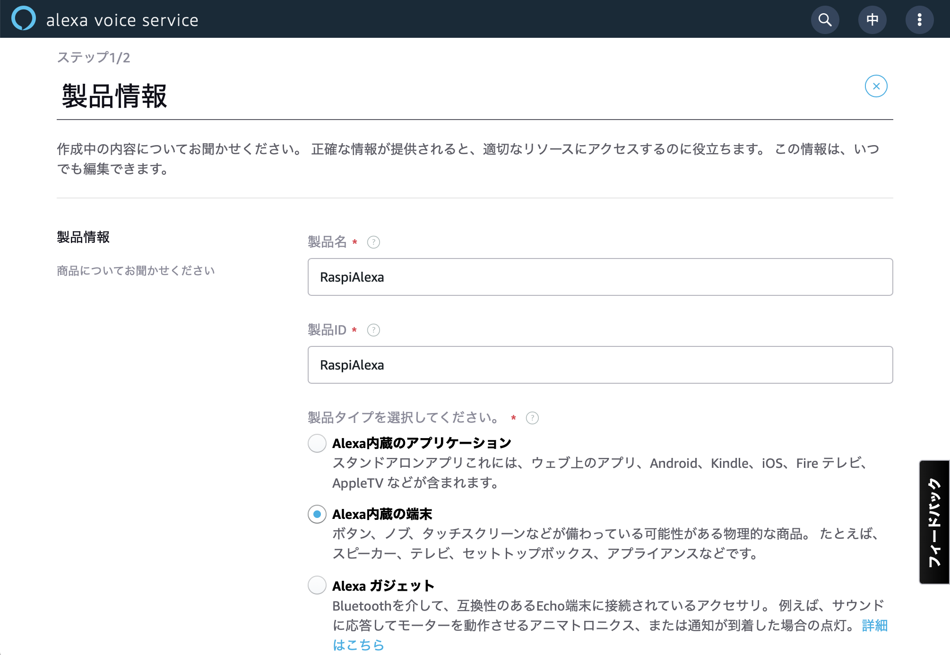
Task: Show help for 製品ID field
Action: point(373,330)
